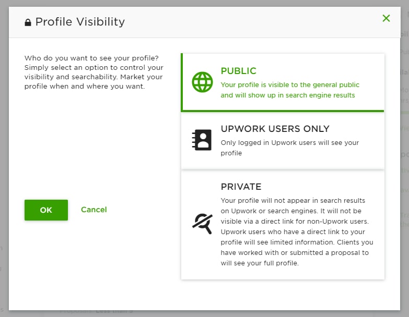409x317 pixels.
Task: Click the Profile Visibility heading text
Action: tap(80, 21)
